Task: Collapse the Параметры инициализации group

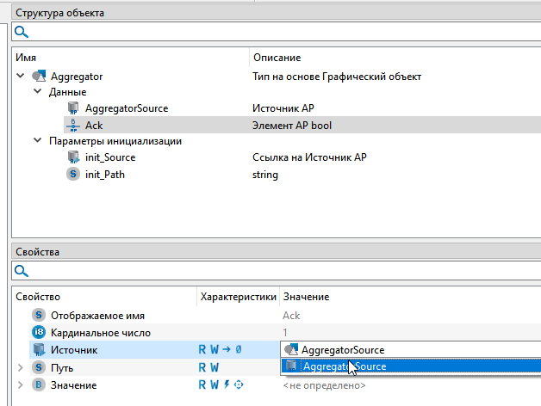Action: (37, 141)
